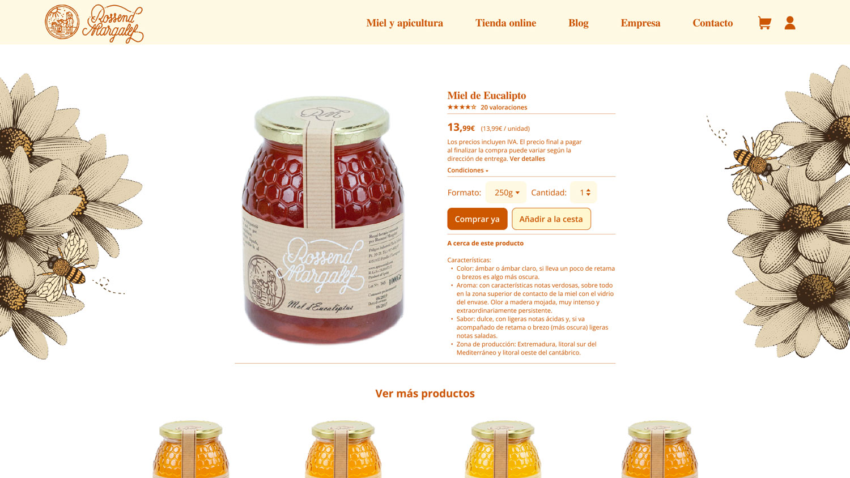Image resolution: width=850 pixels, height=478 pixels.
Task: Select the first honey jar thumbnail
Action: point(191,449)
